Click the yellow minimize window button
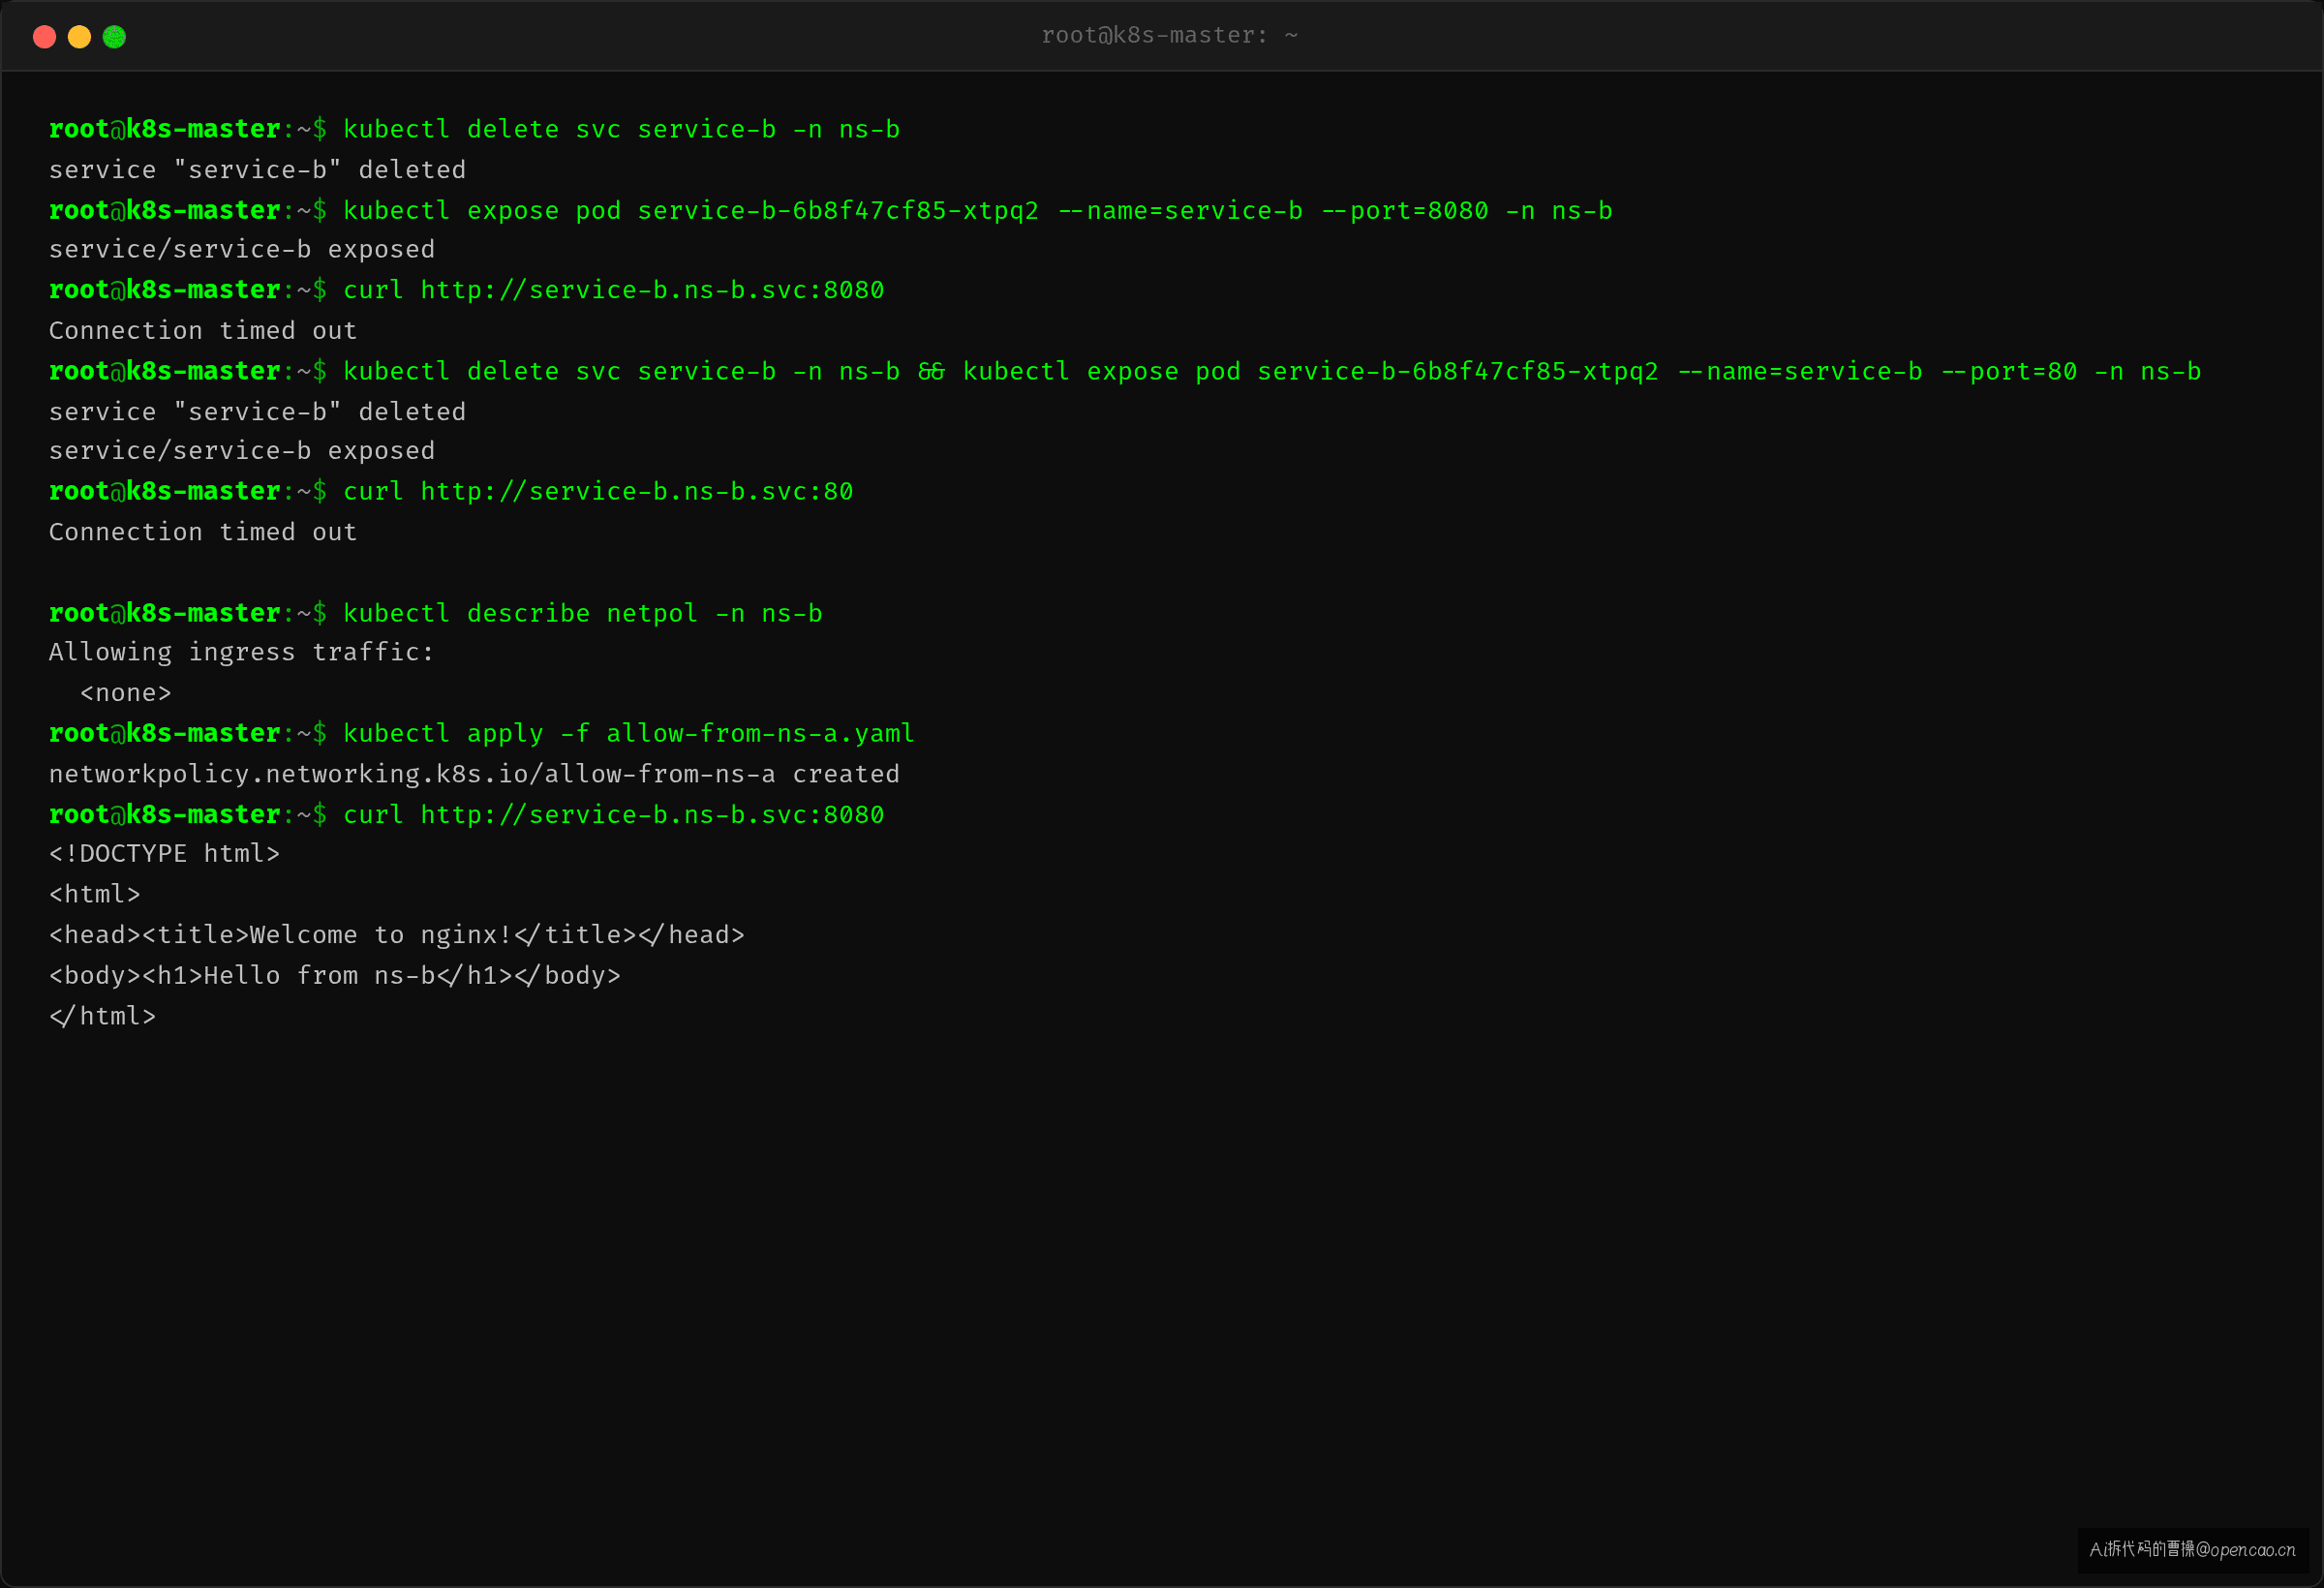Image resolution: width=2324 pixels, height=1588 pixels. [x=79, y=37]
